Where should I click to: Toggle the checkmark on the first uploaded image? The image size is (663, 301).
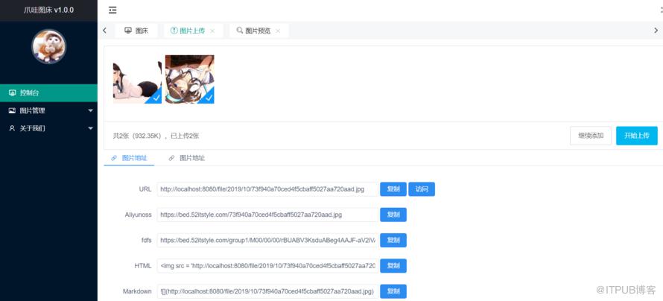pos(154,97)
